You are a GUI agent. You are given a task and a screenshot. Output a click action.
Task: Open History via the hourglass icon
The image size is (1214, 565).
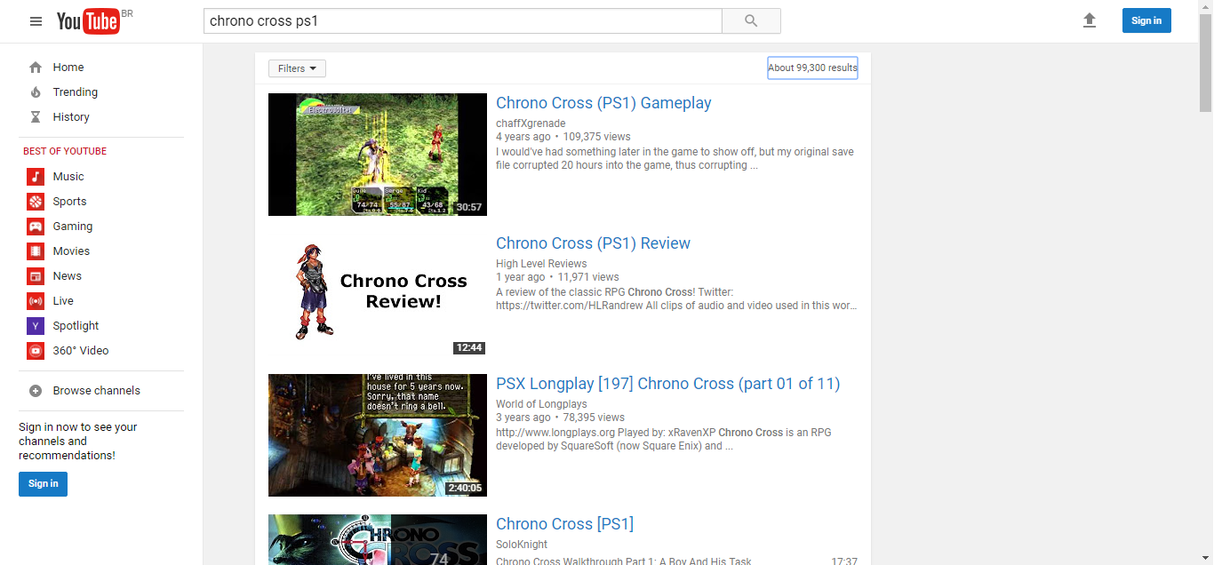(x=36, y=117)
